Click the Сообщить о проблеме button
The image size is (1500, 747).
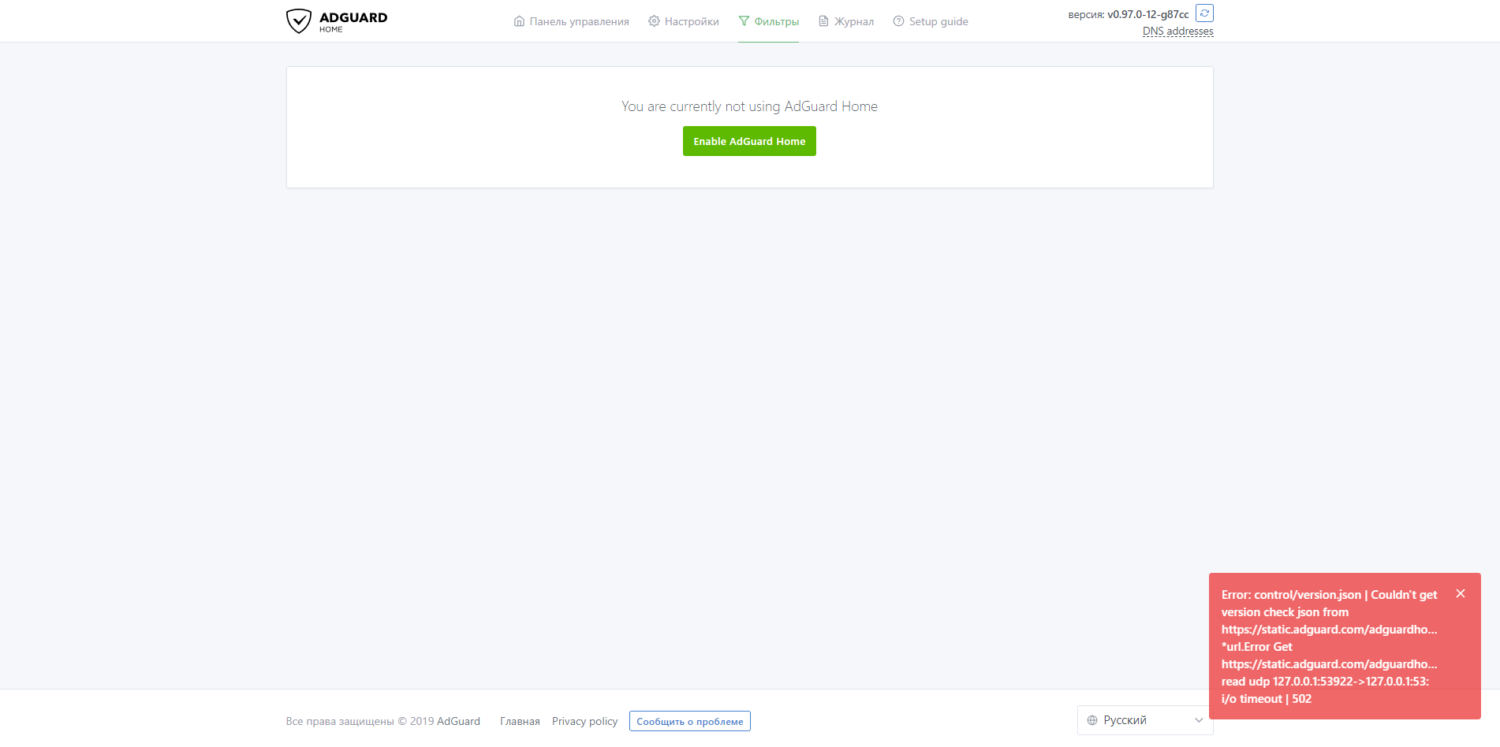tap(689, 721)
